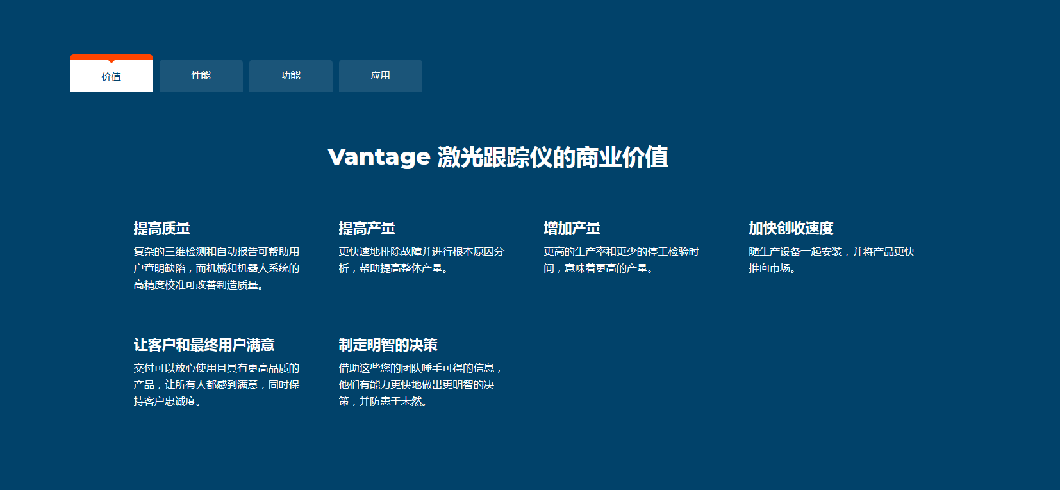1060x490 pixels.
Task: Click the paragraph beginning 更高的生产率
Action: pyautogui.click(x=621, y=260)
